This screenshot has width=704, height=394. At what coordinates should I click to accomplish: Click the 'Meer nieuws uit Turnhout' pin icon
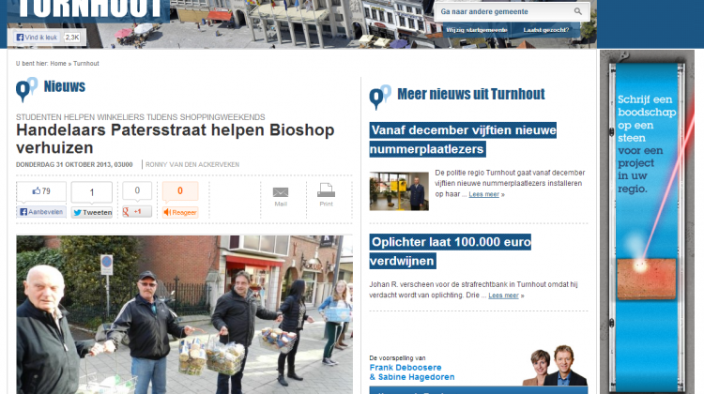[x=380, y=97]
